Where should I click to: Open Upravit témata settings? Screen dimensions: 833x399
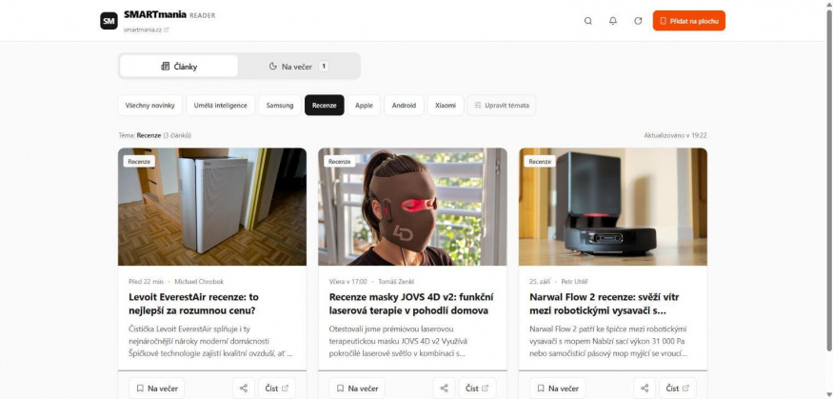pos(502,105)
